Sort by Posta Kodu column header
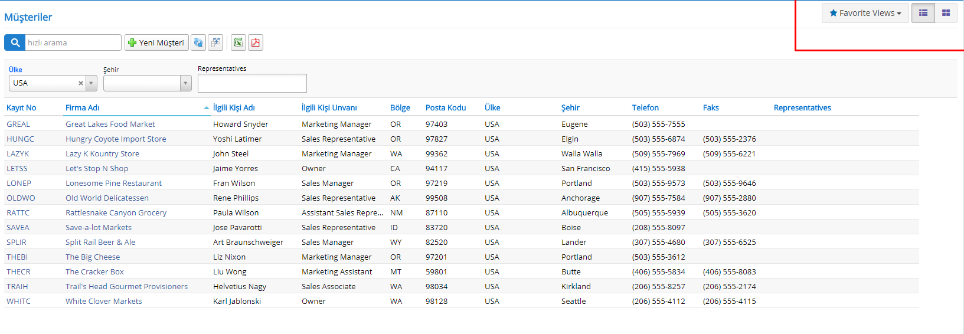964x334 pixels. (446, 107)
